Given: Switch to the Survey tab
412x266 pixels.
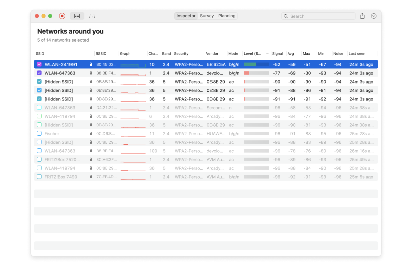Looking at the screenshot, I should click(207, 16).
